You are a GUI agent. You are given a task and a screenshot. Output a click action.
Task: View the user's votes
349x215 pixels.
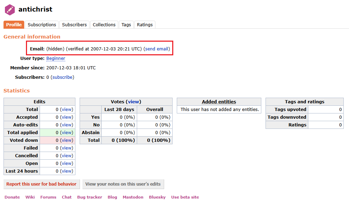(x=133, y=102)
